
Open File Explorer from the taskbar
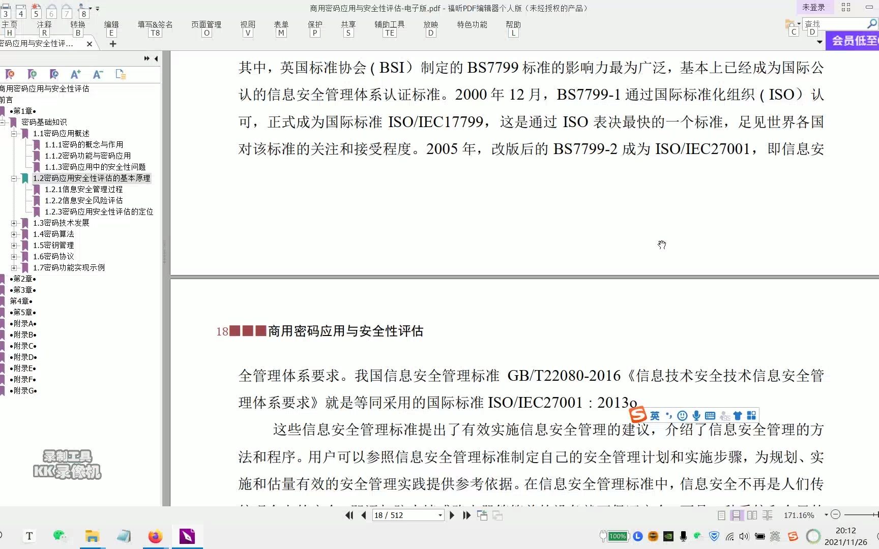92,536
